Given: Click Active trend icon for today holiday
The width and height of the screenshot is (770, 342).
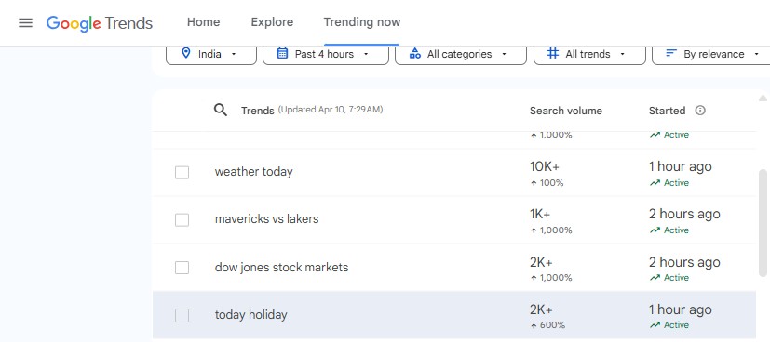Looking at the screenshot, I should point(655,325).
